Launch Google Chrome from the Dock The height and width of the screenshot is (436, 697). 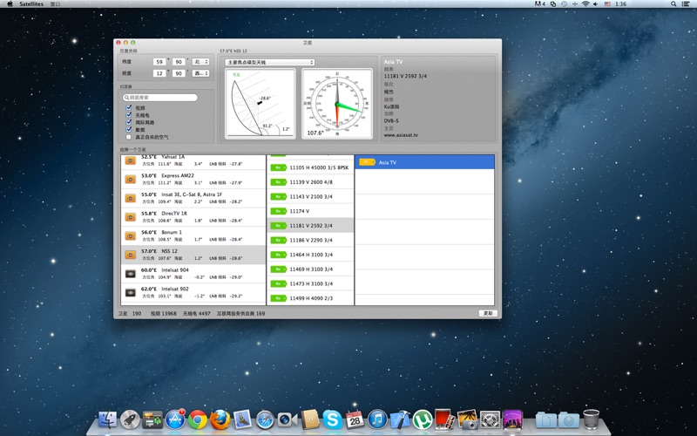[x=198, y=419]
